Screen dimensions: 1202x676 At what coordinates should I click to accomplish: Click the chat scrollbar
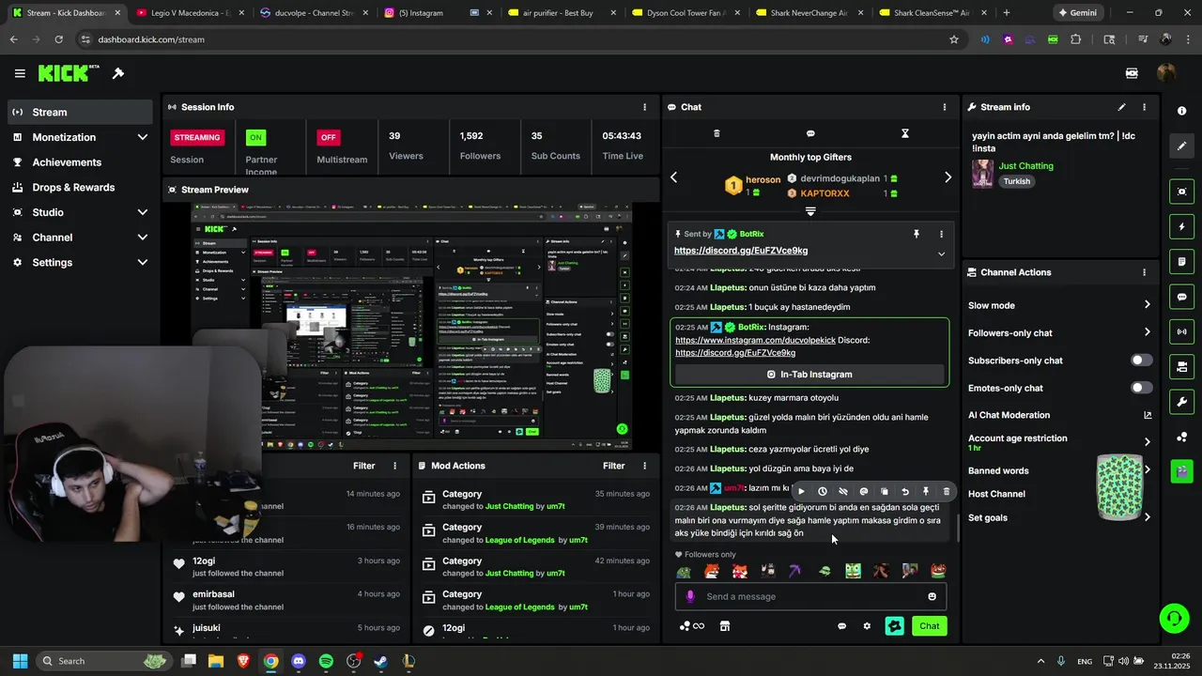(x=957, y=528)
